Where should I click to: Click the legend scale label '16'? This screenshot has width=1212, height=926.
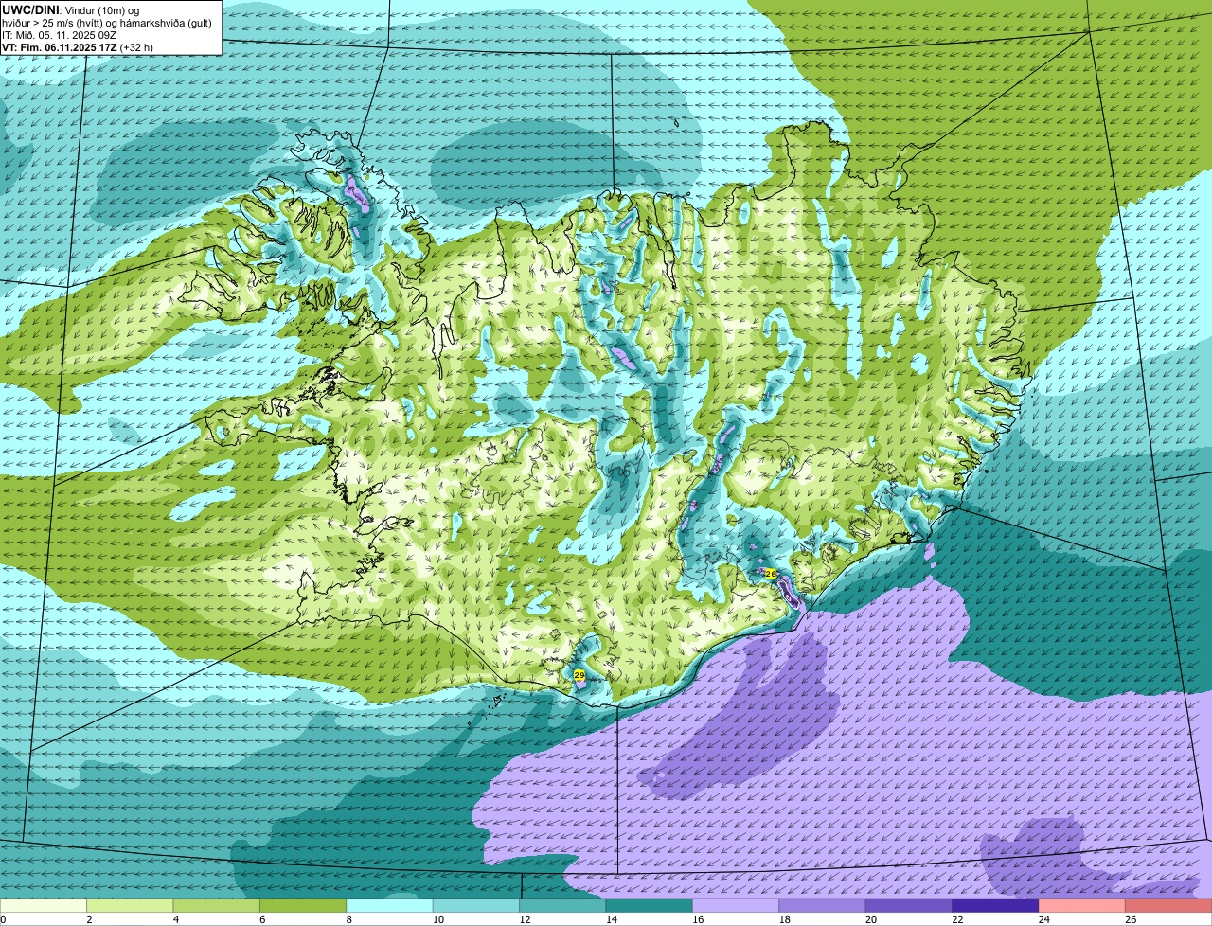pos(698,919)
